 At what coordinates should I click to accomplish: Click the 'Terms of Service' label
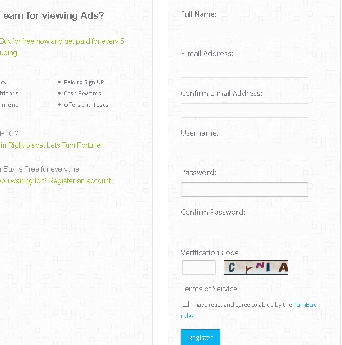click(209, 289)
